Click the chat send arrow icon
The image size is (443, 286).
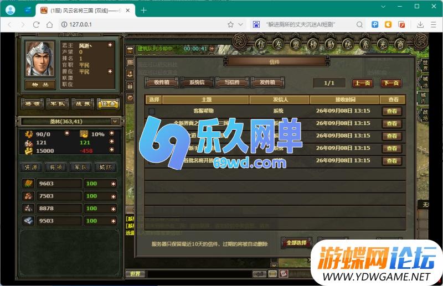tap(259, 274)
